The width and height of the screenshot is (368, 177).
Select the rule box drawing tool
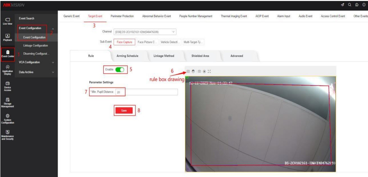[188, 71]
